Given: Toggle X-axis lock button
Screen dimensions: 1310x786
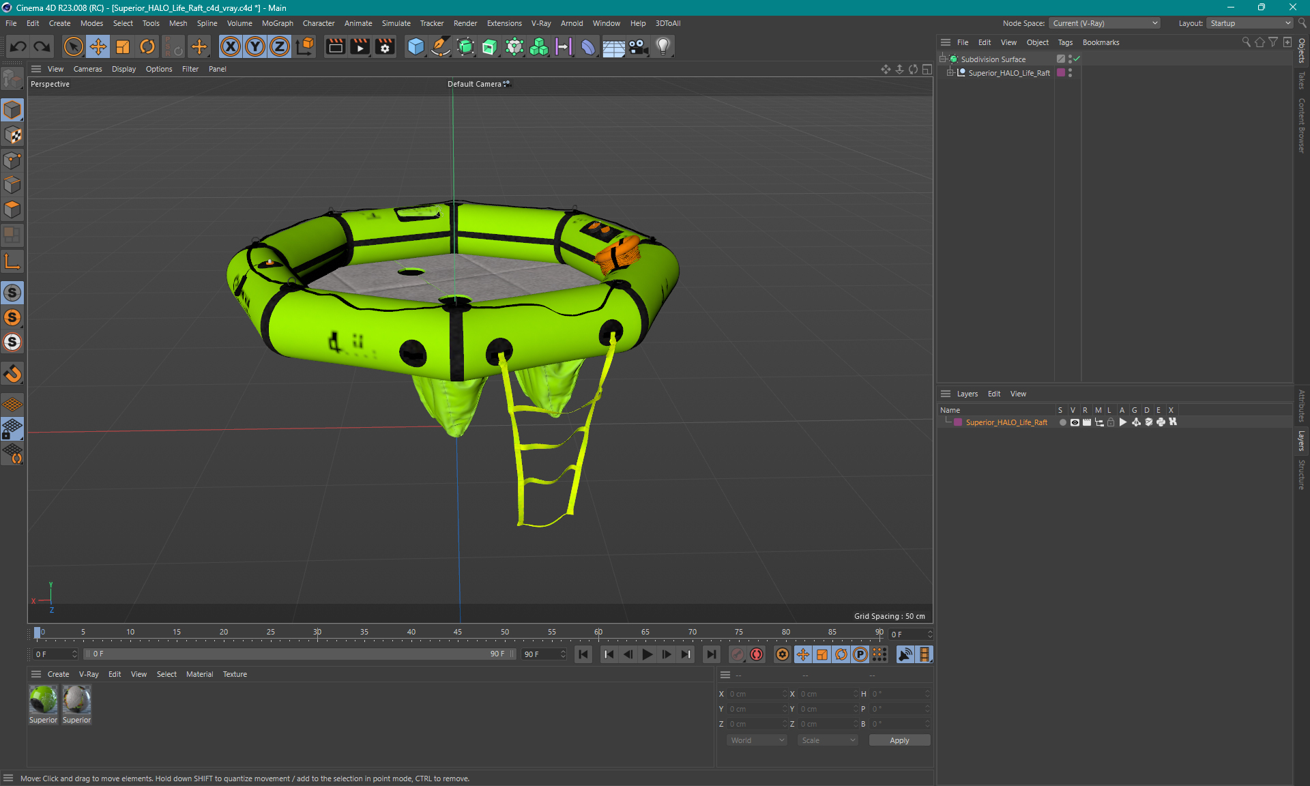Looking at the screenshot, I should tap(231, 46).
